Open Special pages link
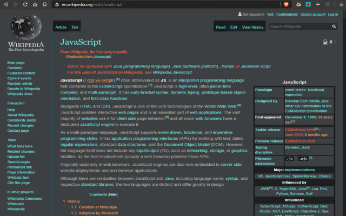The image size is (346, 216). pyautogui.click(x=19, y=162)
